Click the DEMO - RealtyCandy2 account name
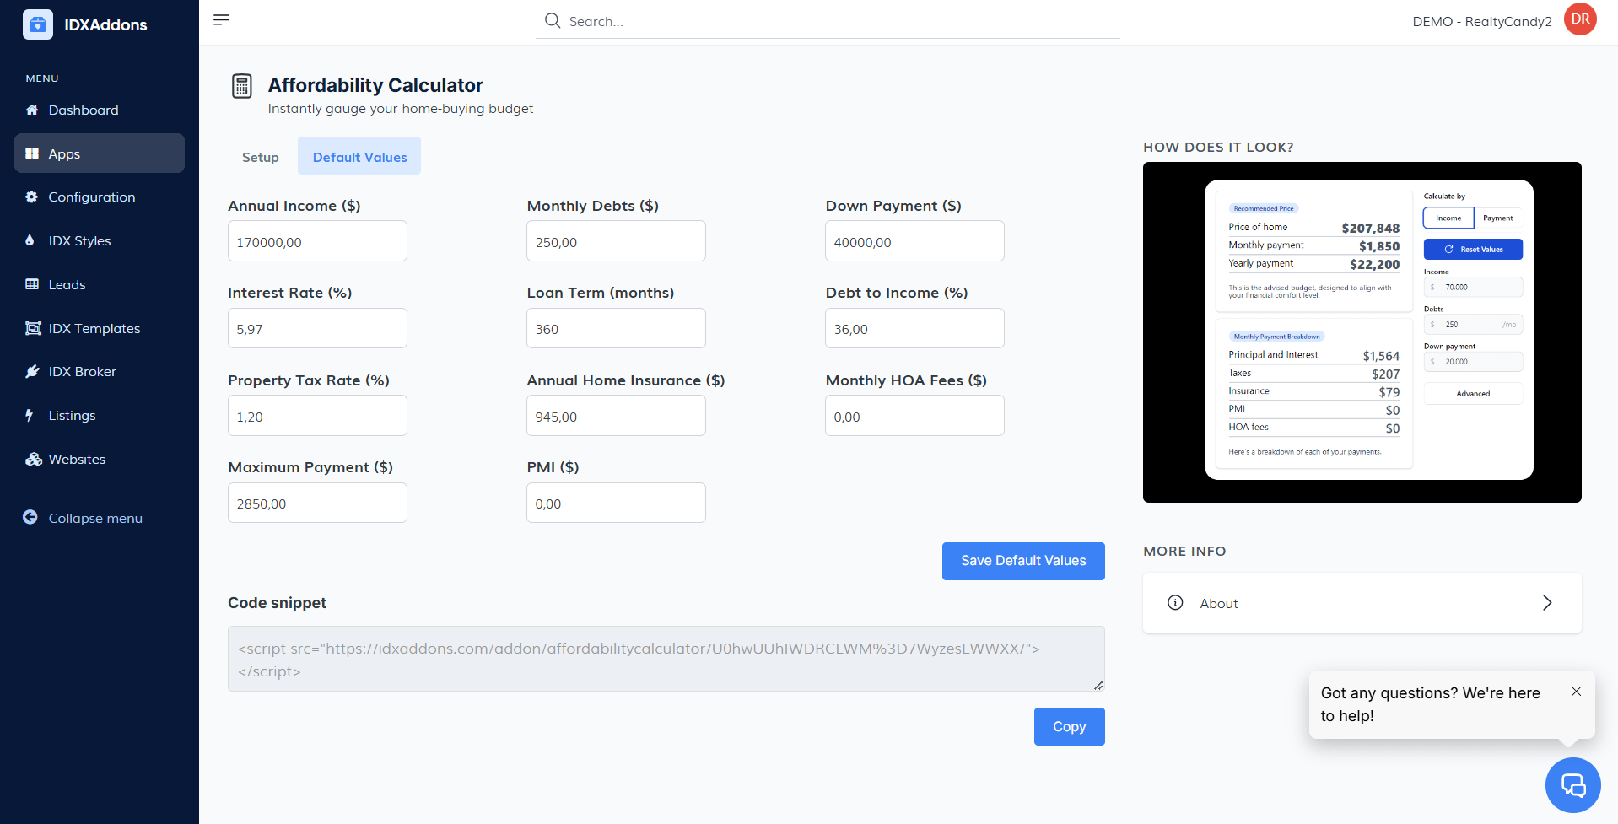This screenshot has width=1618, height=824. 1482,21
